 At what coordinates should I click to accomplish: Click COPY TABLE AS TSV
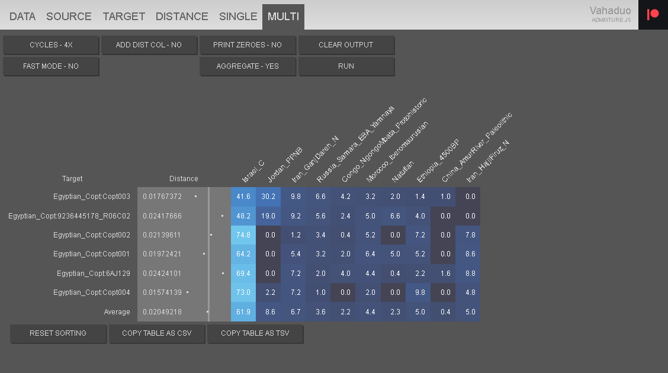255,333
